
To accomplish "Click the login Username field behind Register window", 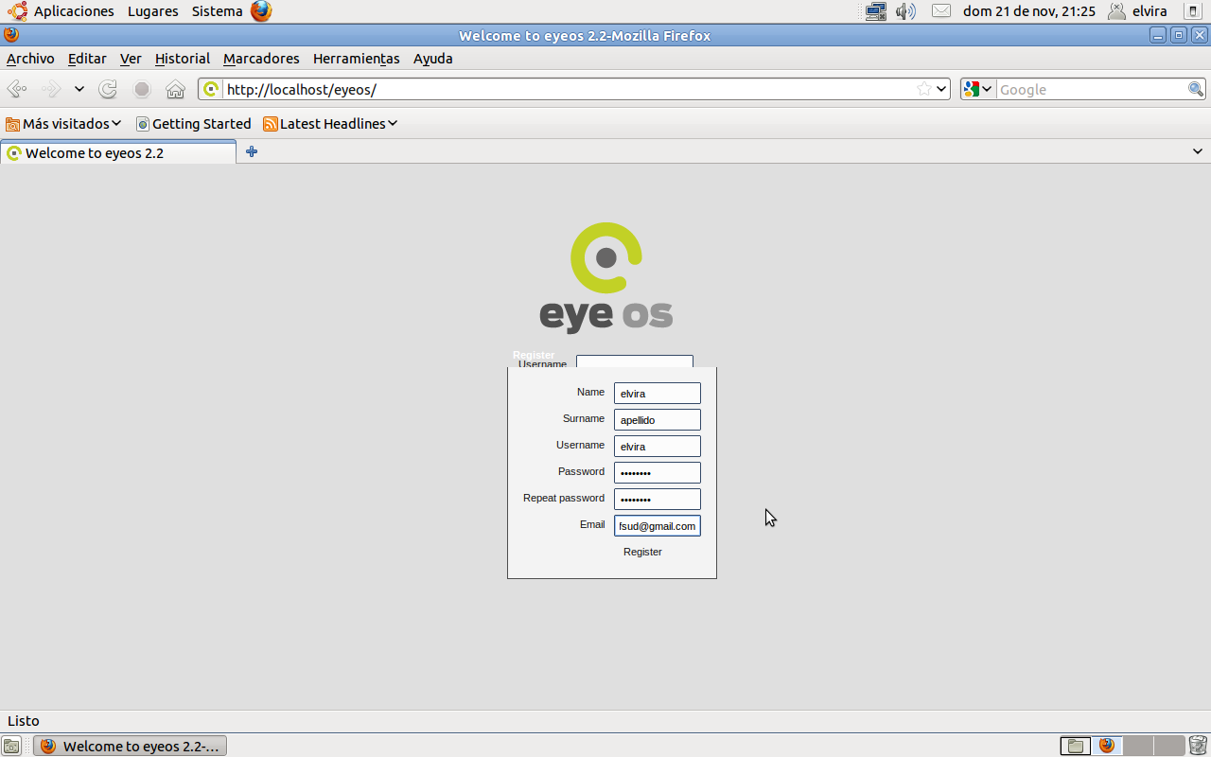I will click(635, 361).
